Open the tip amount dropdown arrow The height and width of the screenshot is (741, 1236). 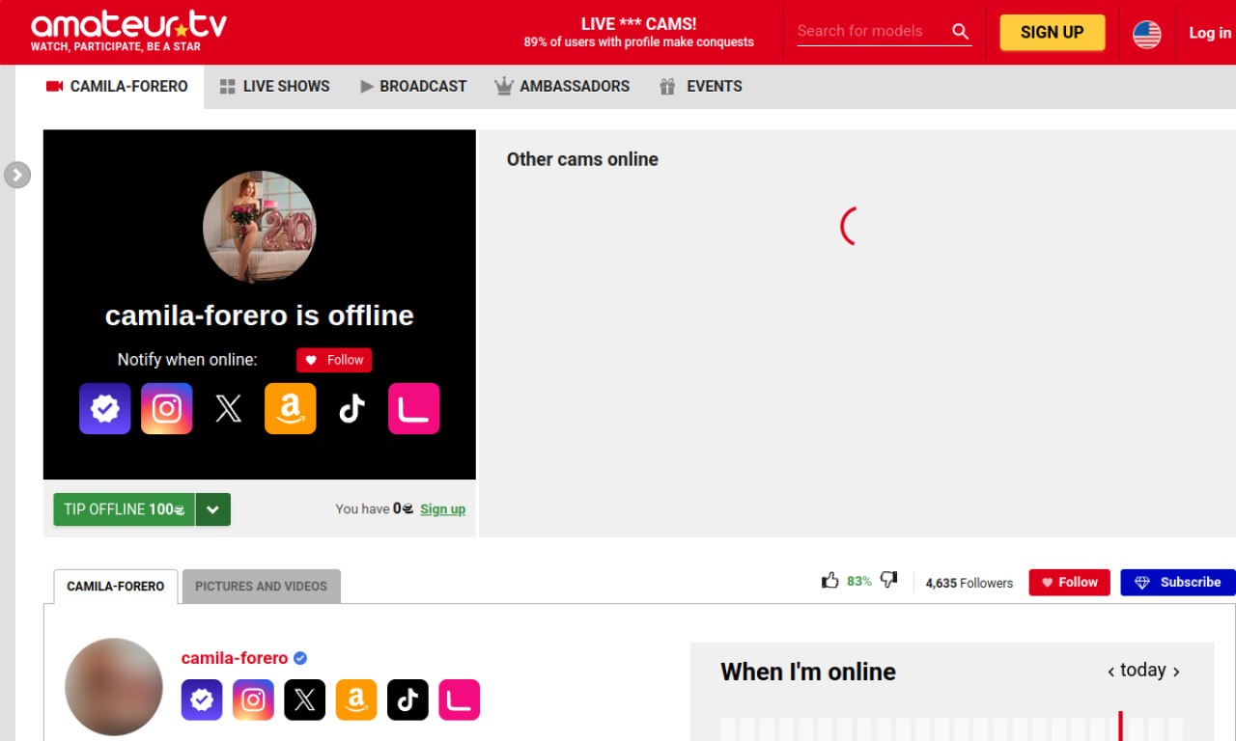pyautogui.click(x=213, y=509)
